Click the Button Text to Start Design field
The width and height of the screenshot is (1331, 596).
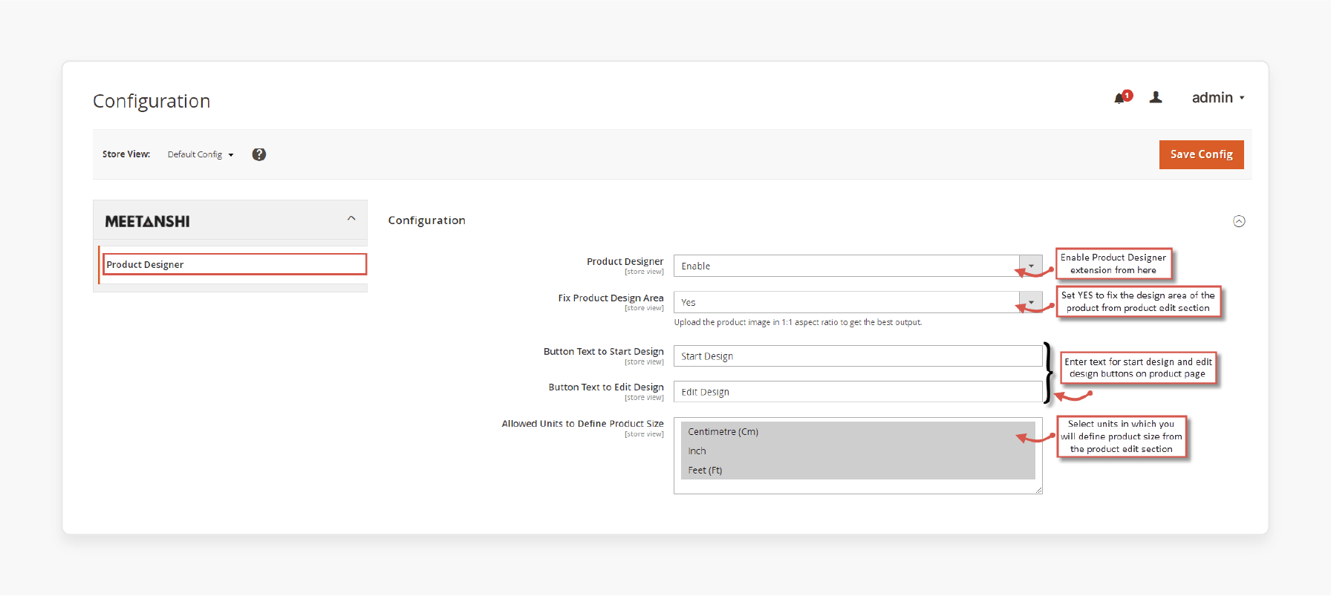pyautogui.click(x=858, y=356)
